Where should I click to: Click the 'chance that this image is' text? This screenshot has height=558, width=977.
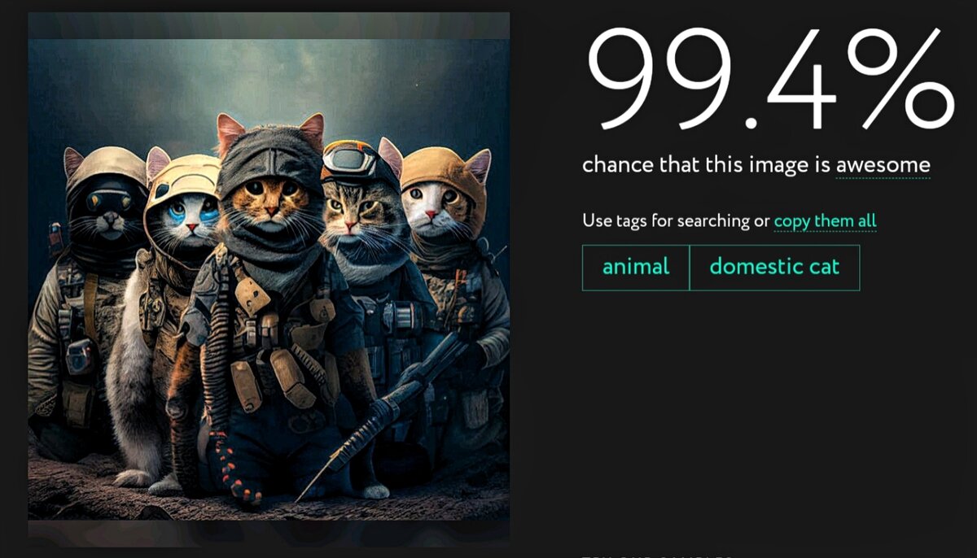(707, 166)
